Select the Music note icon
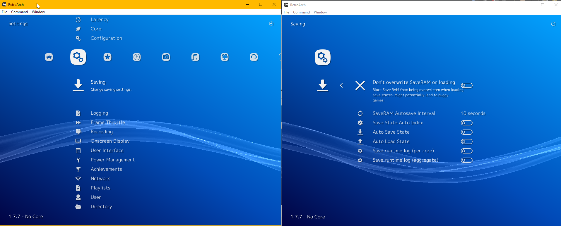This screenshot has width=561, height=226. pos(195,57)
